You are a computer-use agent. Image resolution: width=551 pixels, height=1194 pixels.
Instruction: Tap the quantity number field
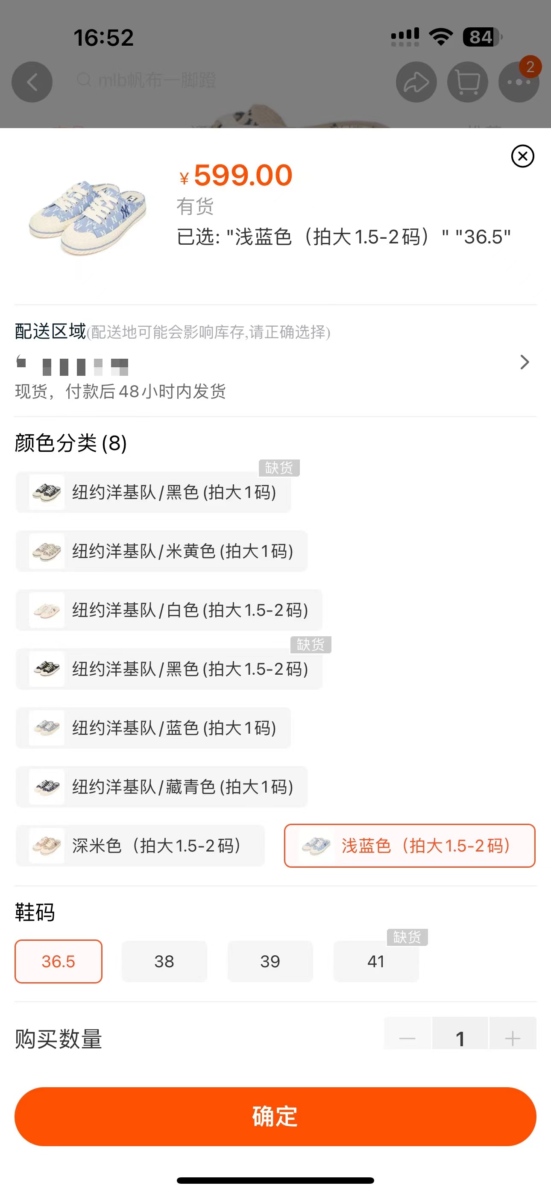[x=460, y=1038]
